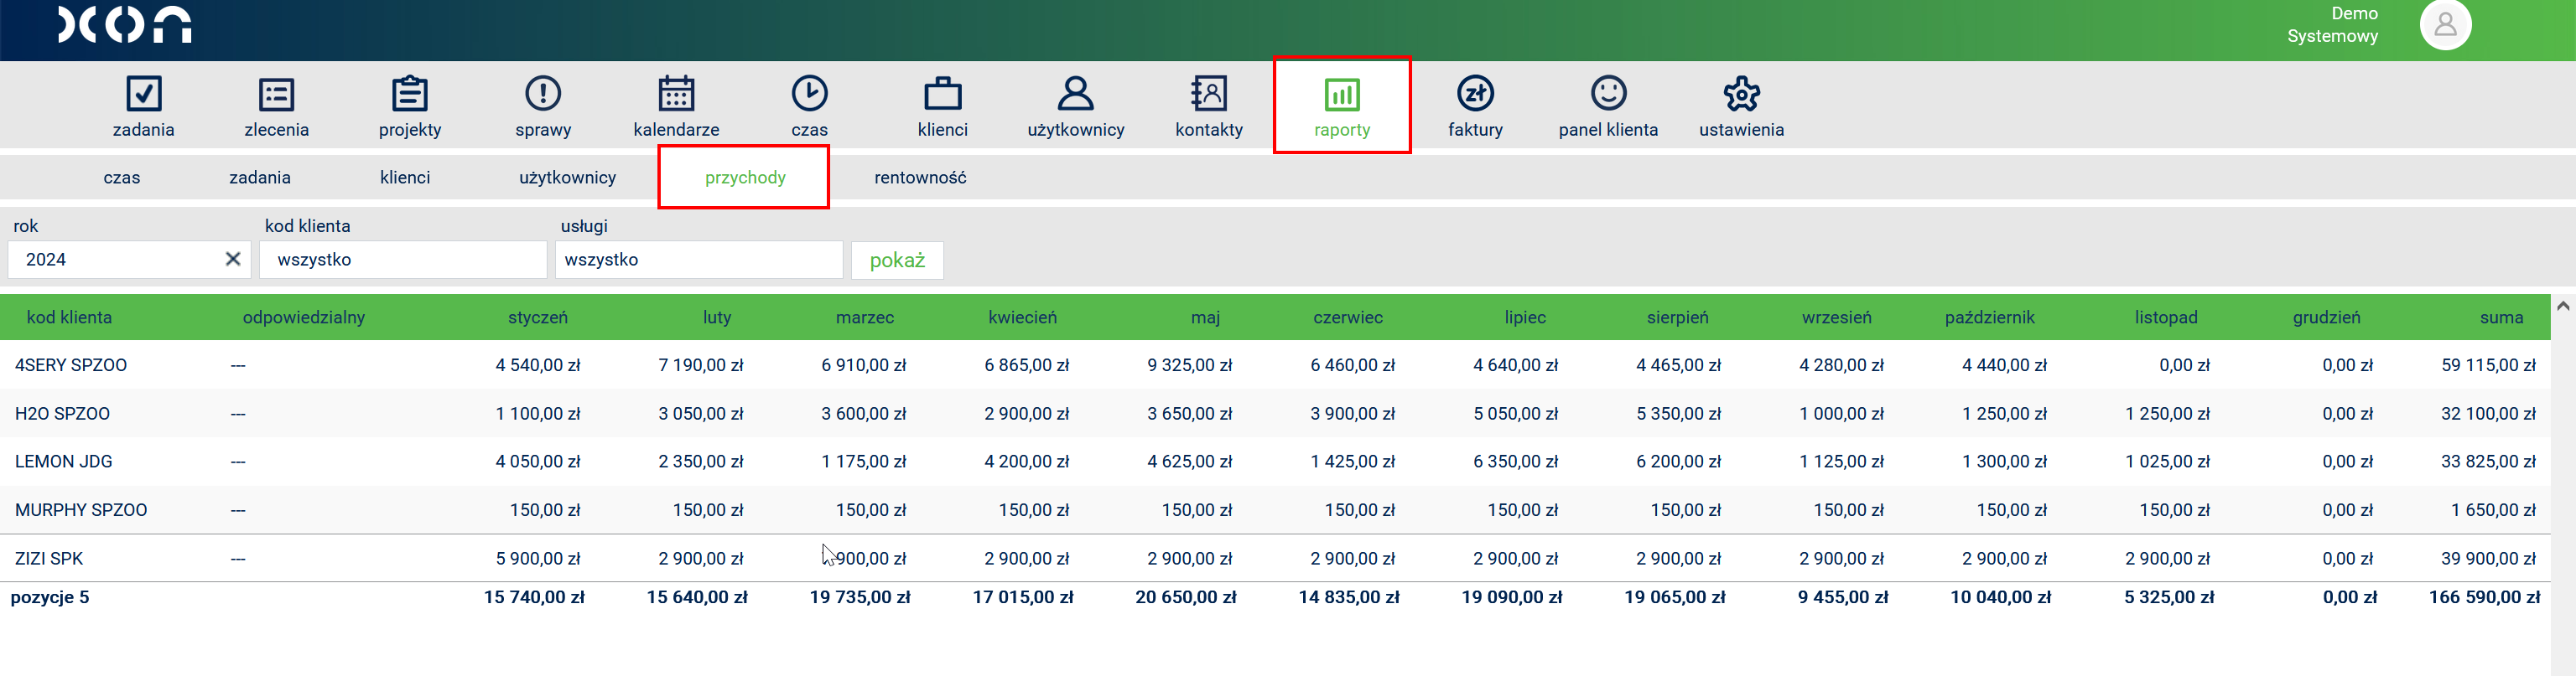Click H2O SPZOO sierpień value 5 350,00 zł

coord(1678,413)
